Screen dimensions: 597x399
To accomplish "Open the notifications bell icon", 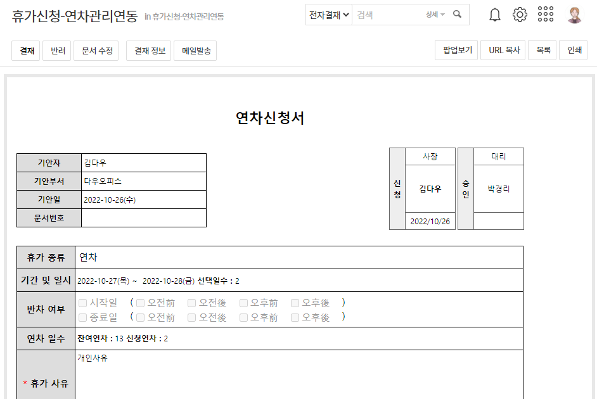I will coord(494,15).
